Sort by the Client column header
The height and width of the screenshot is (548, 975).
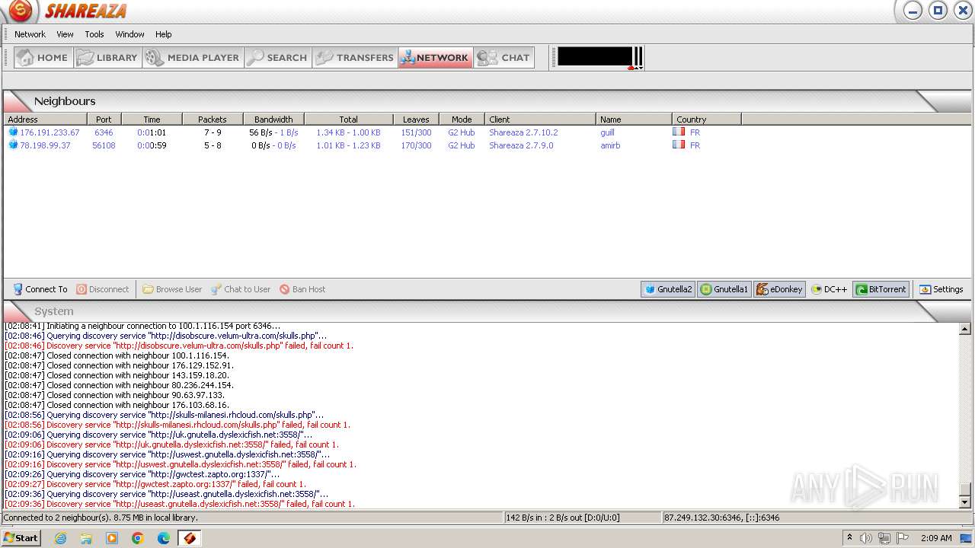click(x=540, y=119)
